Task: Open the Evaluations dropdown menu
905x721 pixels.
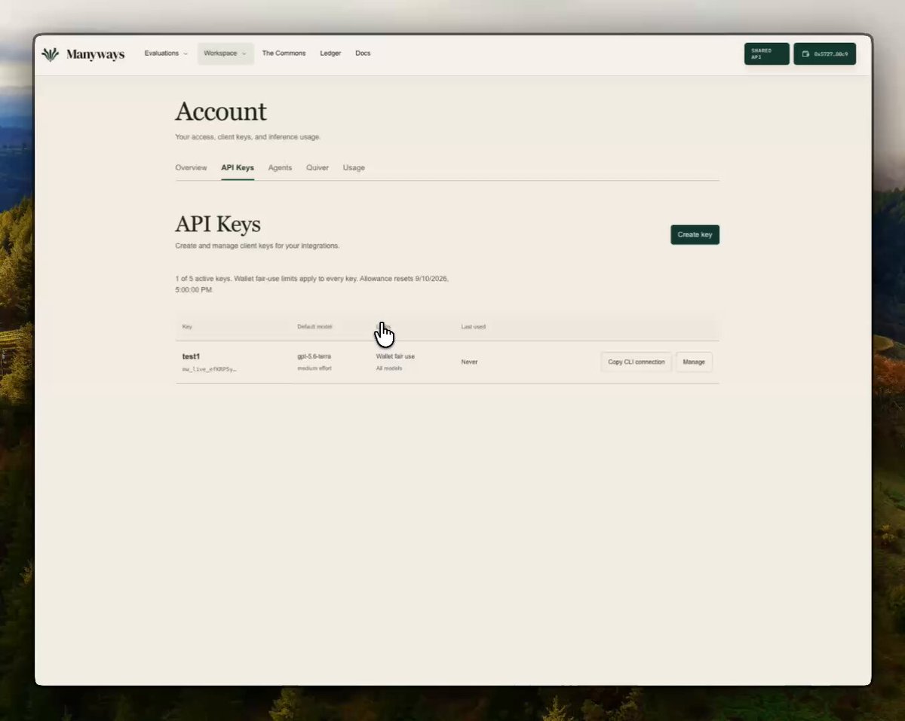Action: 166,53
